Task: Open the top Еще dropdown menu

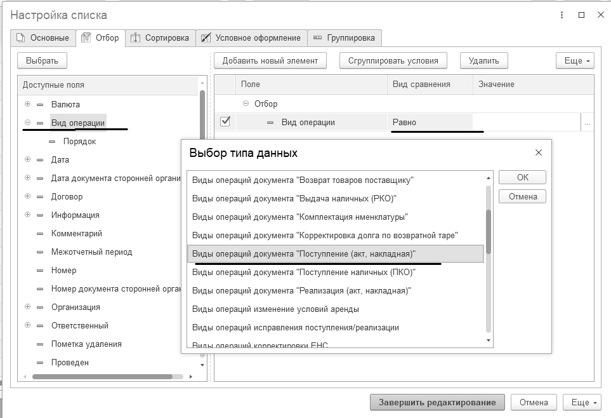Action: coord(574,60)
